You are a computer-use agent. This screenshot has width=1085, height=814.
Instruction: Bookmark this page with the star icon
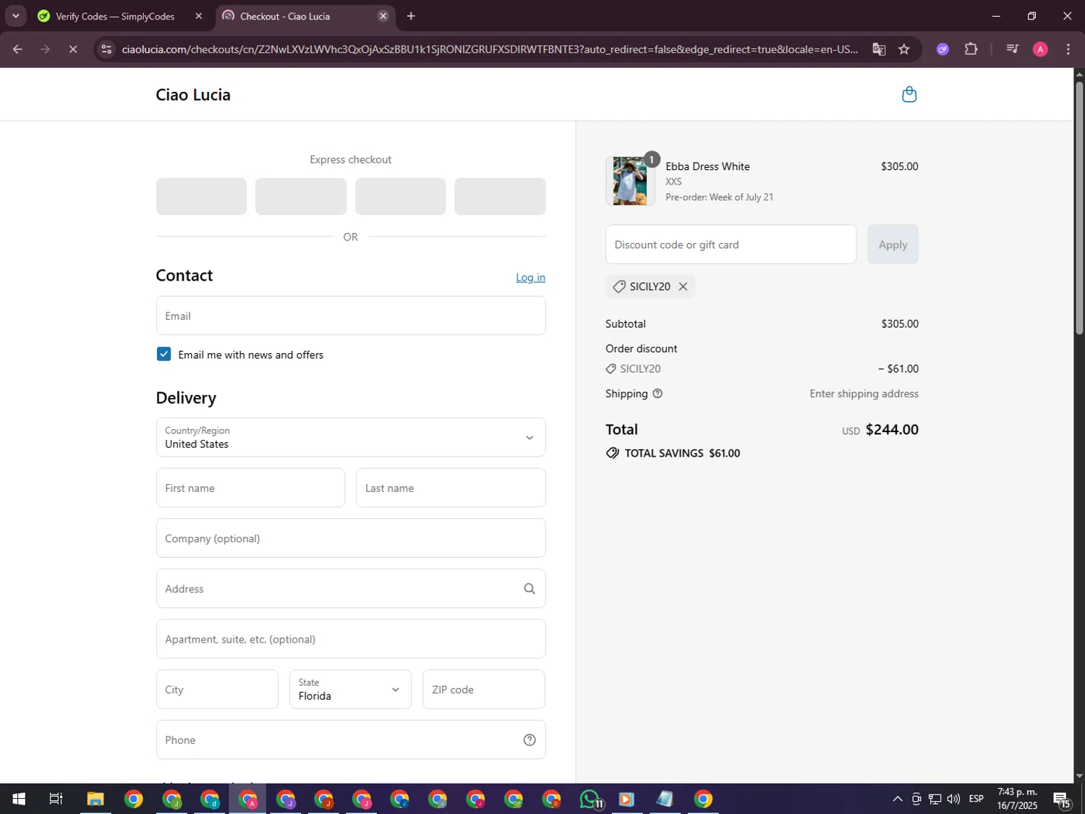(903, 49)
